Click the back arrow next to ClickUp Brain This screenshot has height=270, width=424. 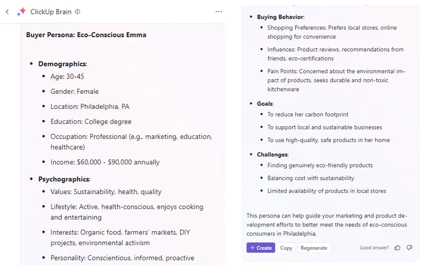[x=7, y=12]
